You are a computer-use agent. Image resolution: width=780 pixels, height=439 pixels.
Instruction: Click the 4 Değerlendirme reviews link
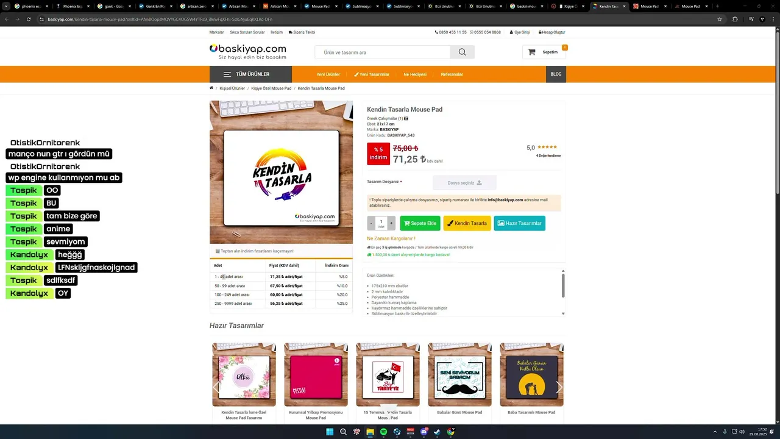(x=548, y=155)
